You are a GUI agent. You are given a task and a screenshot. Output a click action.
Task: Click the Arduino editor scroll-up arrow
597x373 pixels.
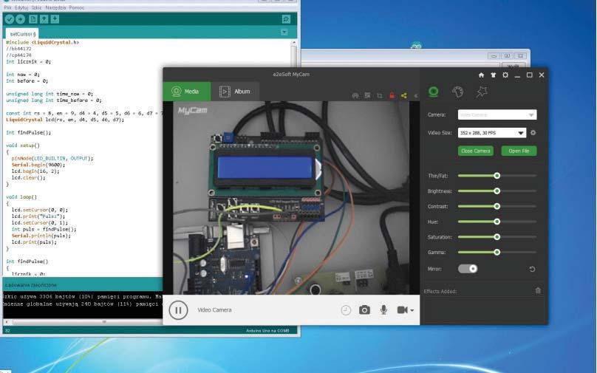coord(293,43)
